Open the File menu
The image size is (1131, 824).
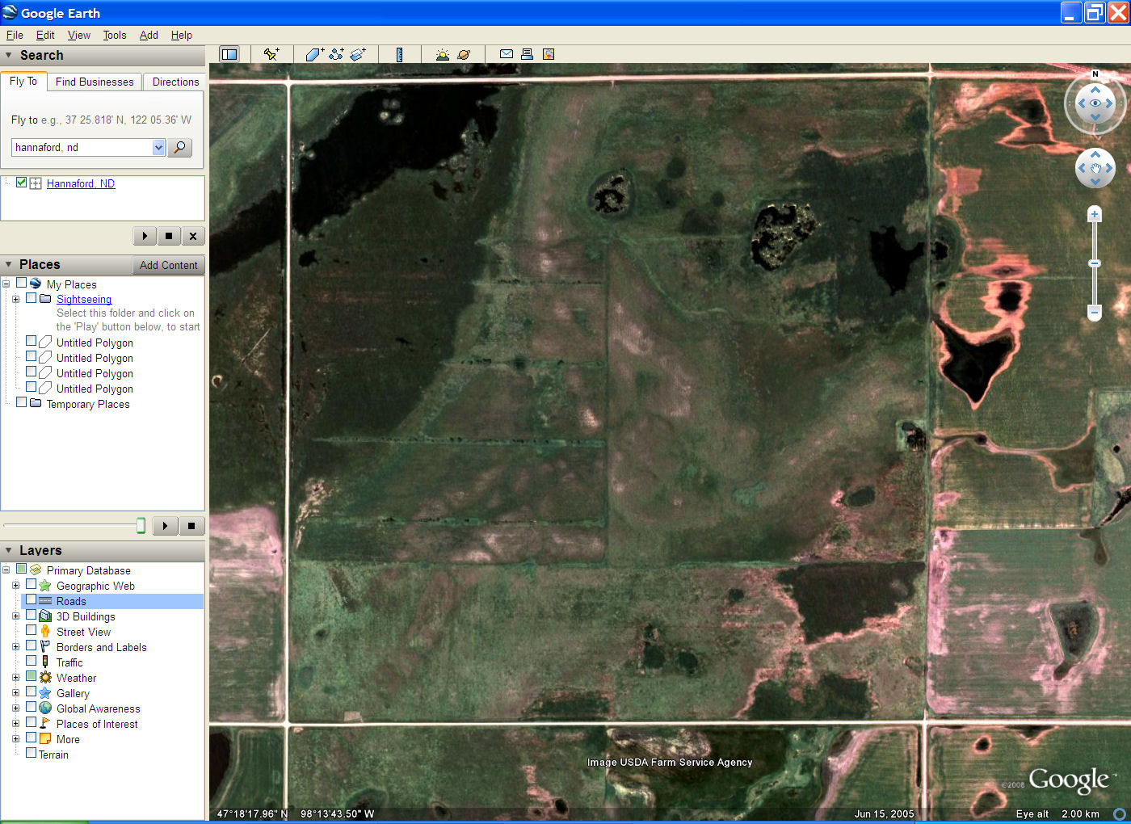tap(15, 35)
